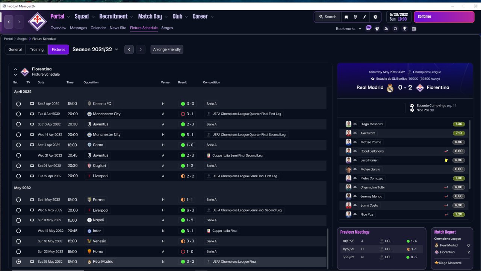Open Diego Mascardi's 7.30 rating badge
Image resolution: width=481 pixels, height=271 pixels.
pos(459,124)
